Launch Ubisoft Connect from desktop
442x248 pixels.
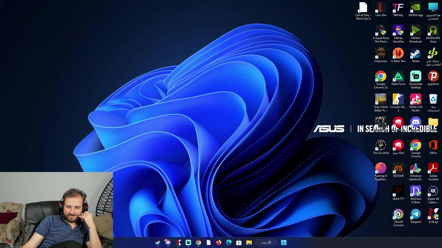point(398,218)
